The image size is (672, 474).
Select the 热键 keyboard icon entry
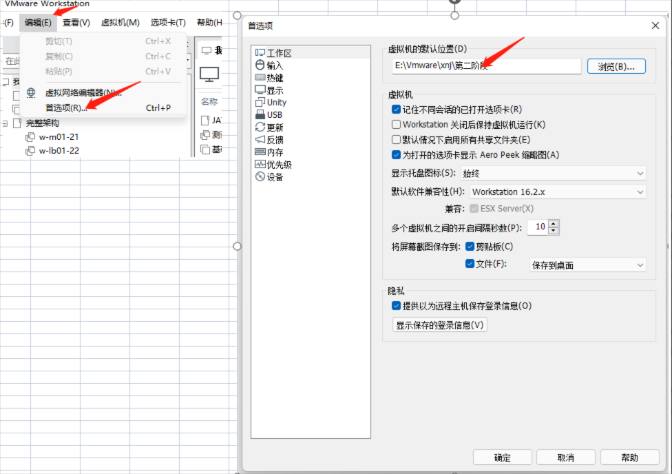(260, 78)
